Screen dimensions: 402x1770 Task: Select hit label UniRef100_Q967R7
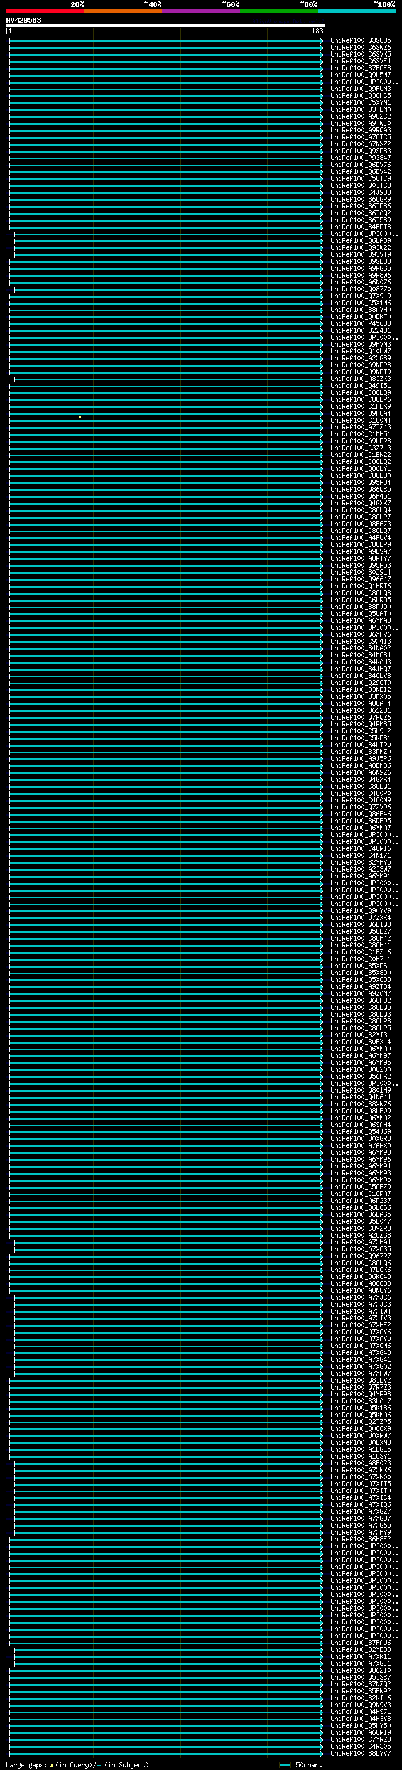click(x=360, y=1256)
